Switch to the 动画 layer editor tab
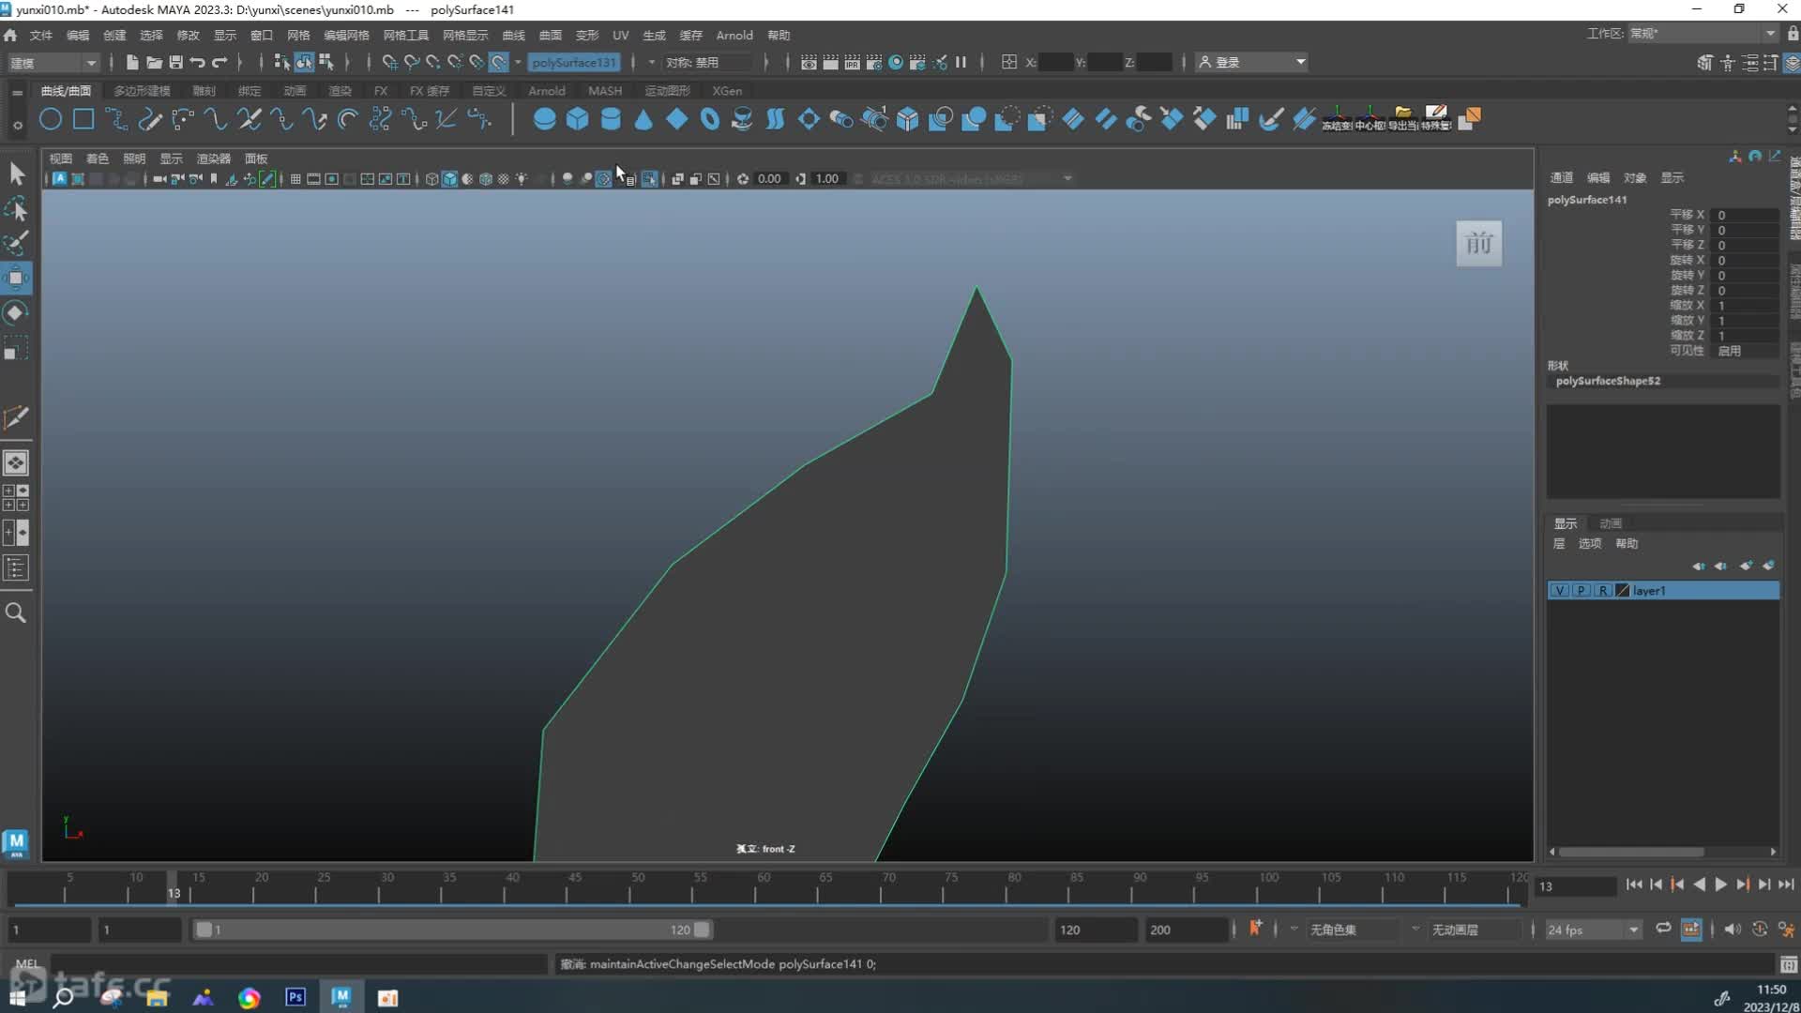 pos(1610,523)
